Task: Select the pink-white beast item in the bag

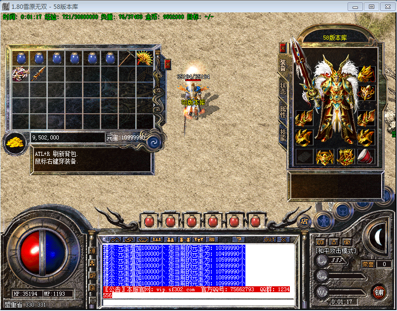Action: click(21, 74)
